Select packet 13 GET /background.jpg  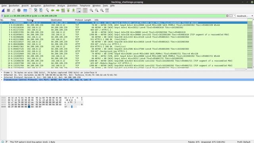pos(124,51)
